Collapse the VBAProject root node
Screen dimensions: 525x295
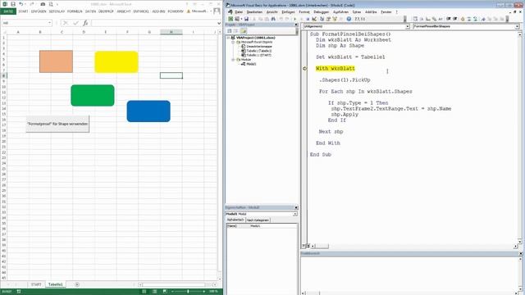point(229,38)
